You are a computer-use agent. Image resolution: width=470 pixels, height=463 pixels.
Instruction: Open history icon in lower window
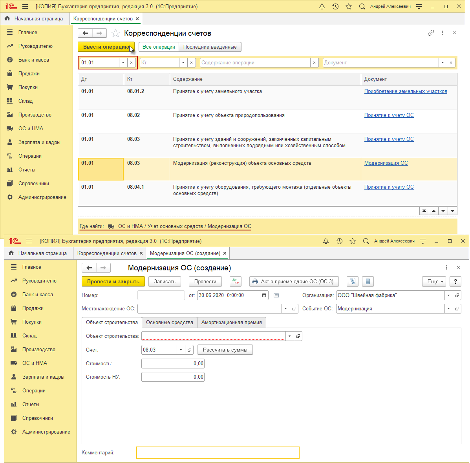coord(339,241)
